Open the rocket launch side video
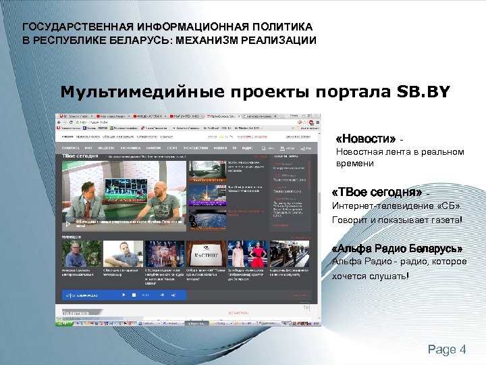This screenshot has width=486, height=365. pos(207,196)
